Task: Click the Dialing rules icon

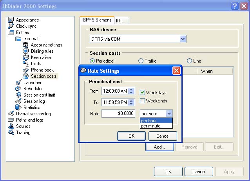Action: click(26, 51)
